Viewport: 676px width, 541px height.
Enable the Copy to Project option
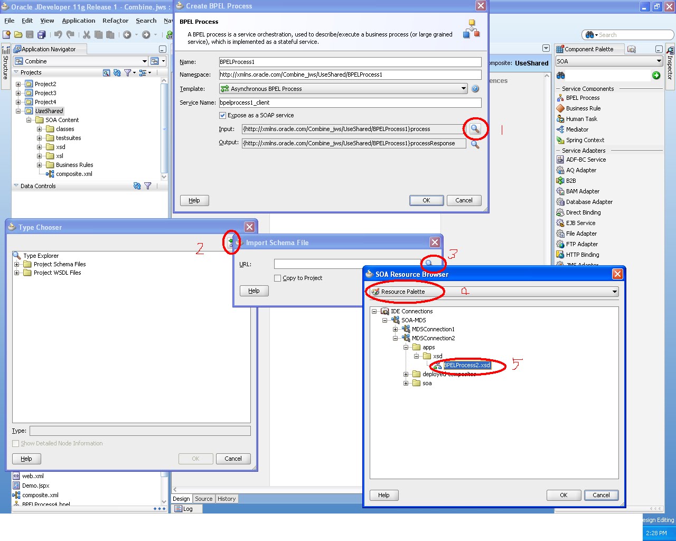(277, 278)
